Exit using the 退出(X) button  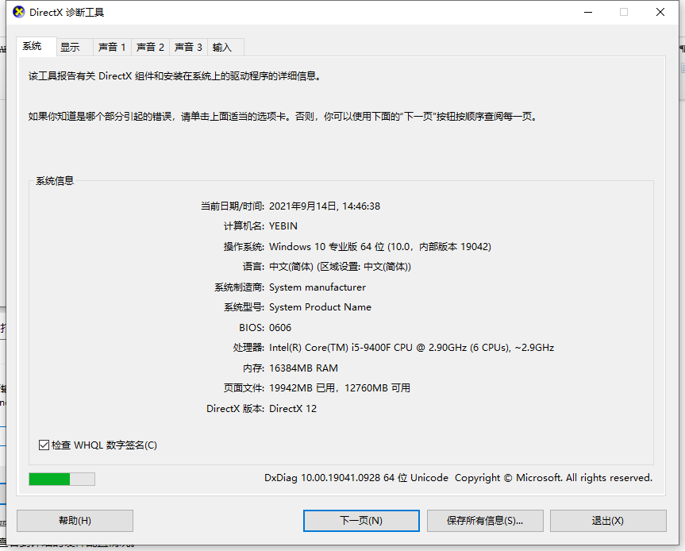point(609,521)
